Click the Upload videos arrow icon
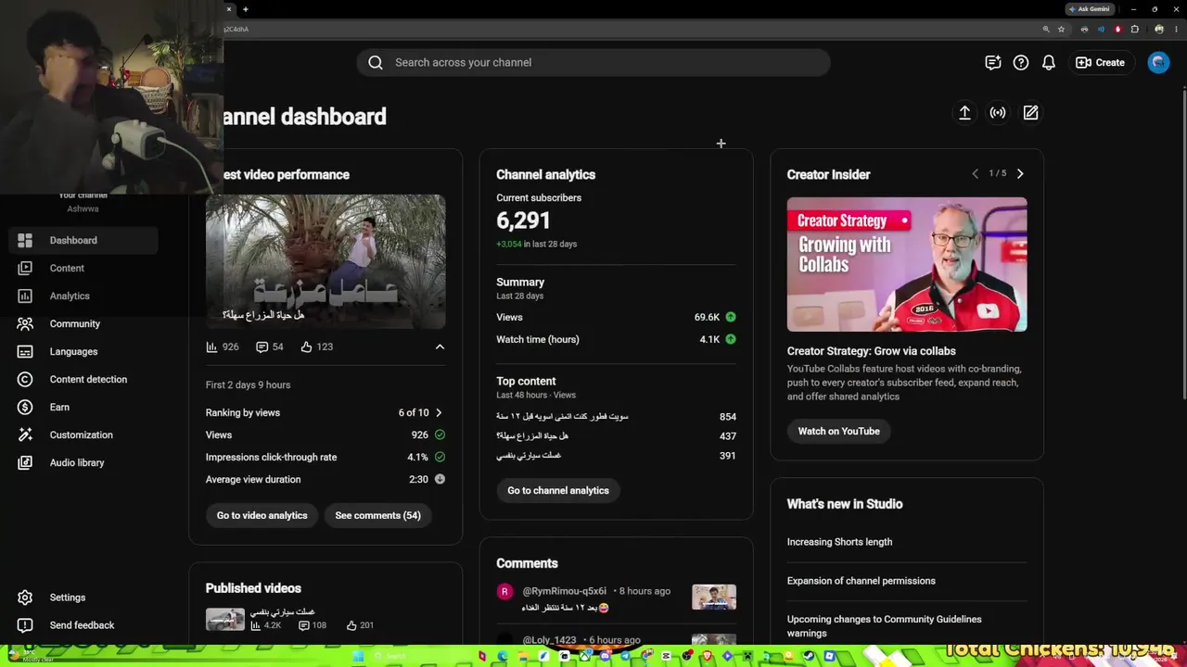 (964, 112)
